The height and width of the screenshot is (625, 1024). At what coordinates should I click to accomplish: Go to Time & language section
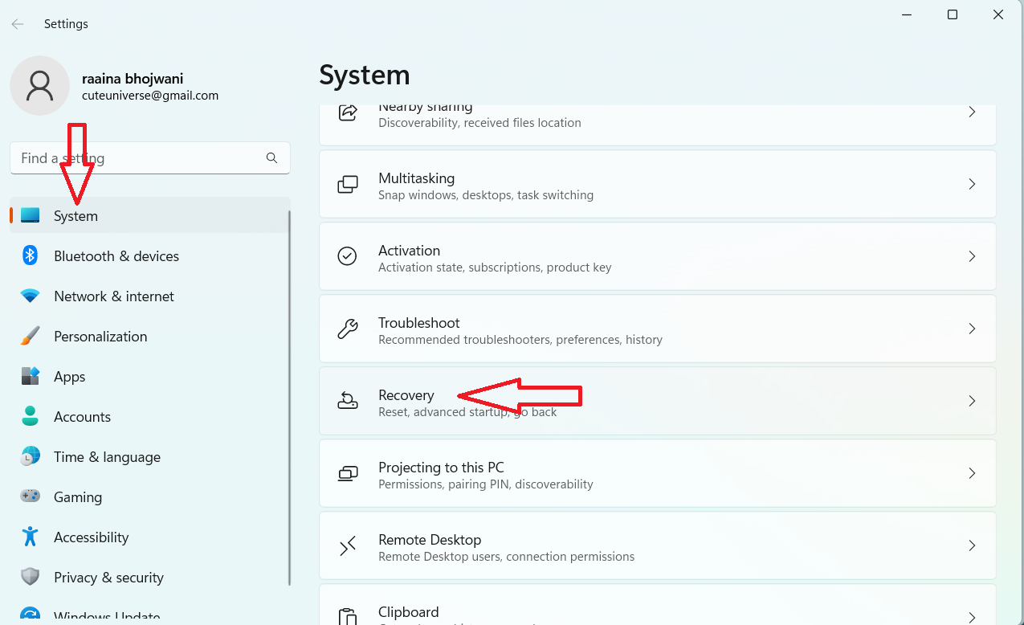[107, 457]
